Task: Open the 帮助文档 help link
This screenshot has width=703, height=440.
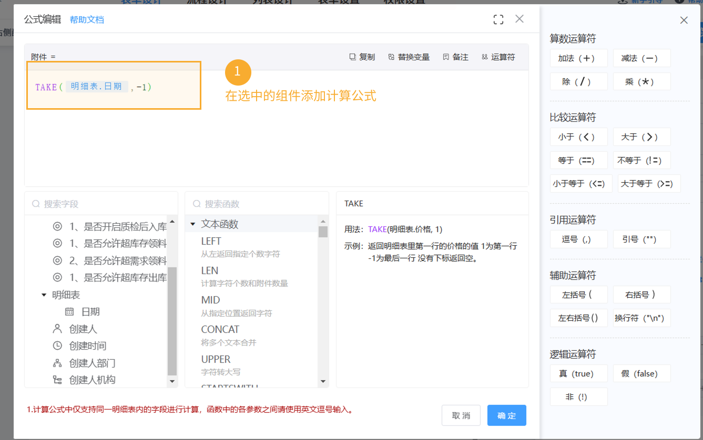Action: click(87, 19)
